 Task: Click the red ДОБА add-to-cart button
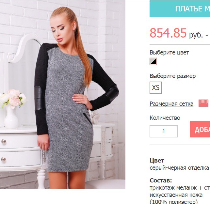click(x=200, y=129)
